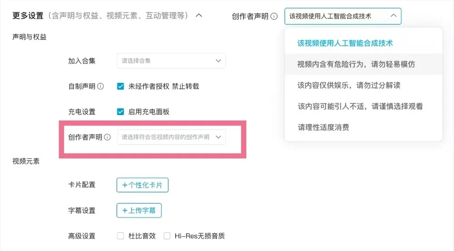Open the 请选择符合您视频内容的创作声明 dropdown
This screenshot has width=454, height=251.
click(x=171, y=137)
